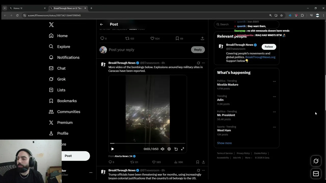
Task: Open Grok in the sidebar
Action: point(57,79)
